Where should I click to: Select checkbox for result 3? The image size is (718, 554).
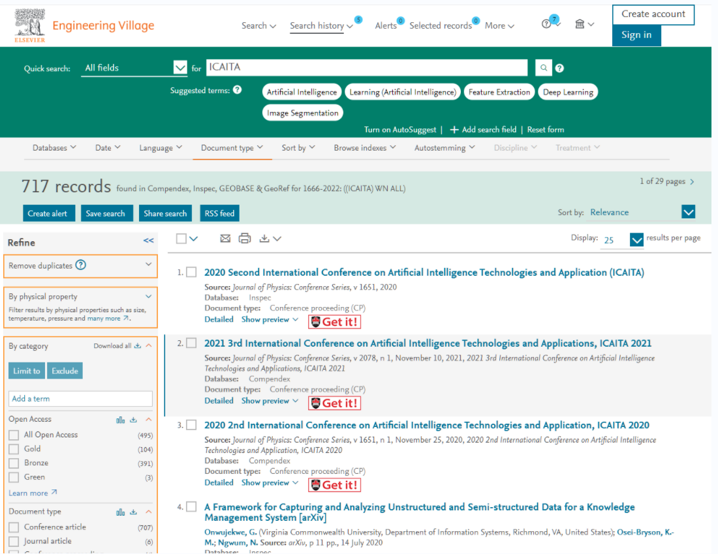pos(191,425)
